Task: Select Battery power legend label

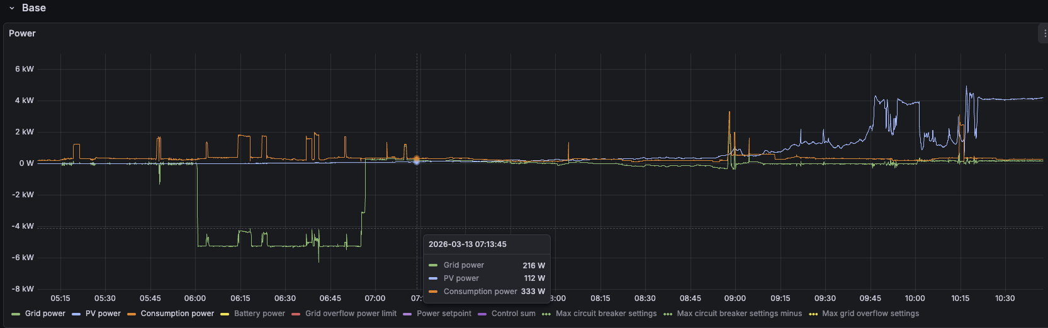Action: coord(259,314)
